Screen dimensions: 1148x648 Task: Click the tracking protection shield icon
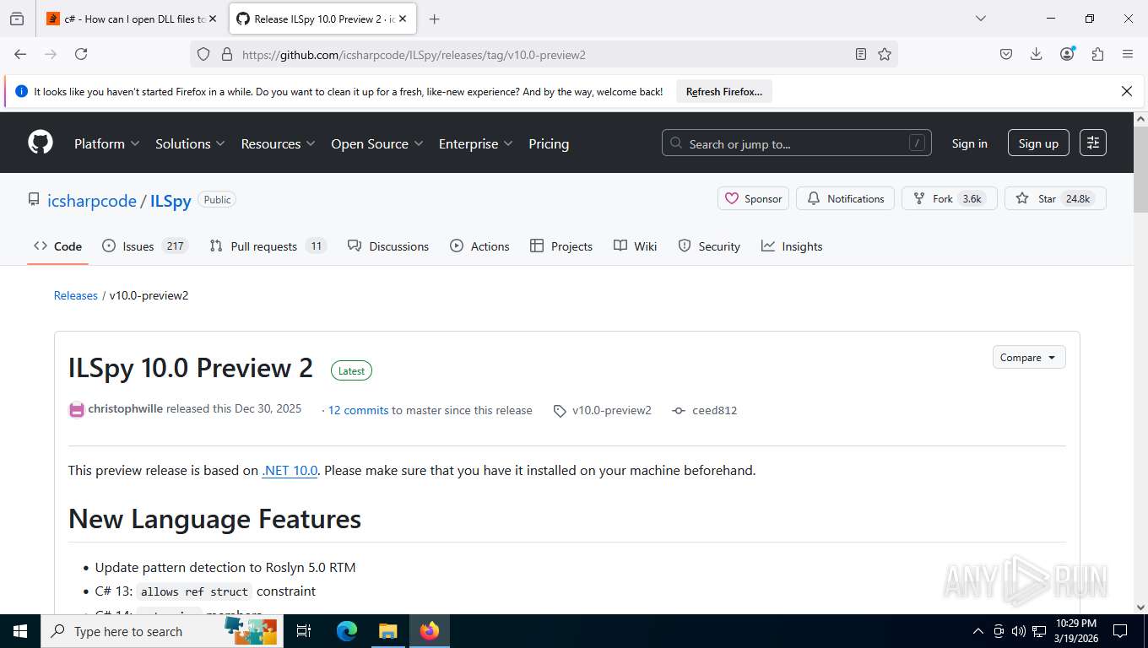203,54
